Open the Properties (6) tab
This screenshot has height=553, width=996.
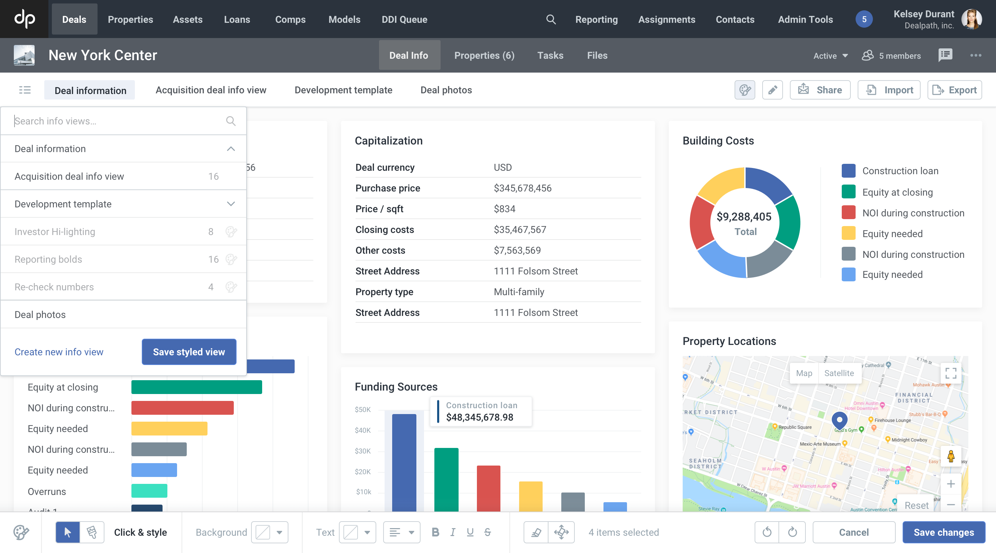click(484, 55)
